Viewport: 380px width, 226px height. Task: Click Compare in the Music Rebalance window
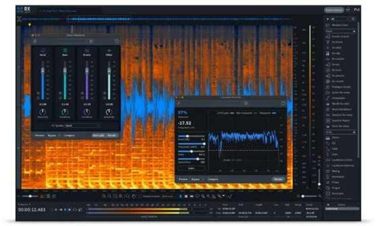pyautogui.click(x=68, y=135)
